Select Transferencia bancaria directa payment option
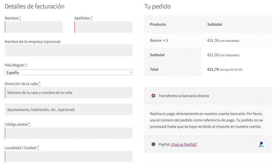Viewport: 277px width, 164px height. click(x=153, y=96)
